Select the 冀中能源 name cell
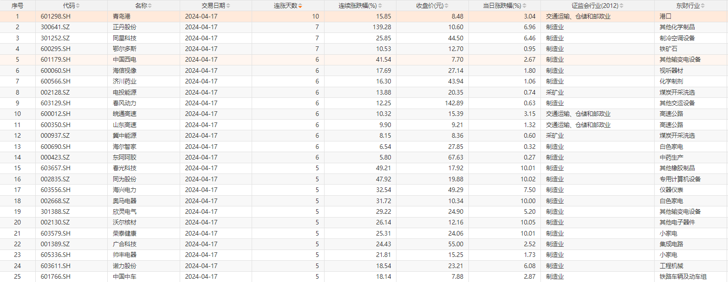Screen dimensions: 728x282 (143, 136)
